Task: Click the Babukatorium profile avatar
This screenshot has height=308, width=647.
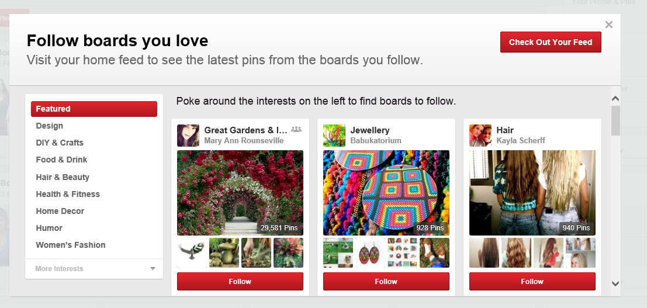Action: pyautogui.click(x=334, y=136)
